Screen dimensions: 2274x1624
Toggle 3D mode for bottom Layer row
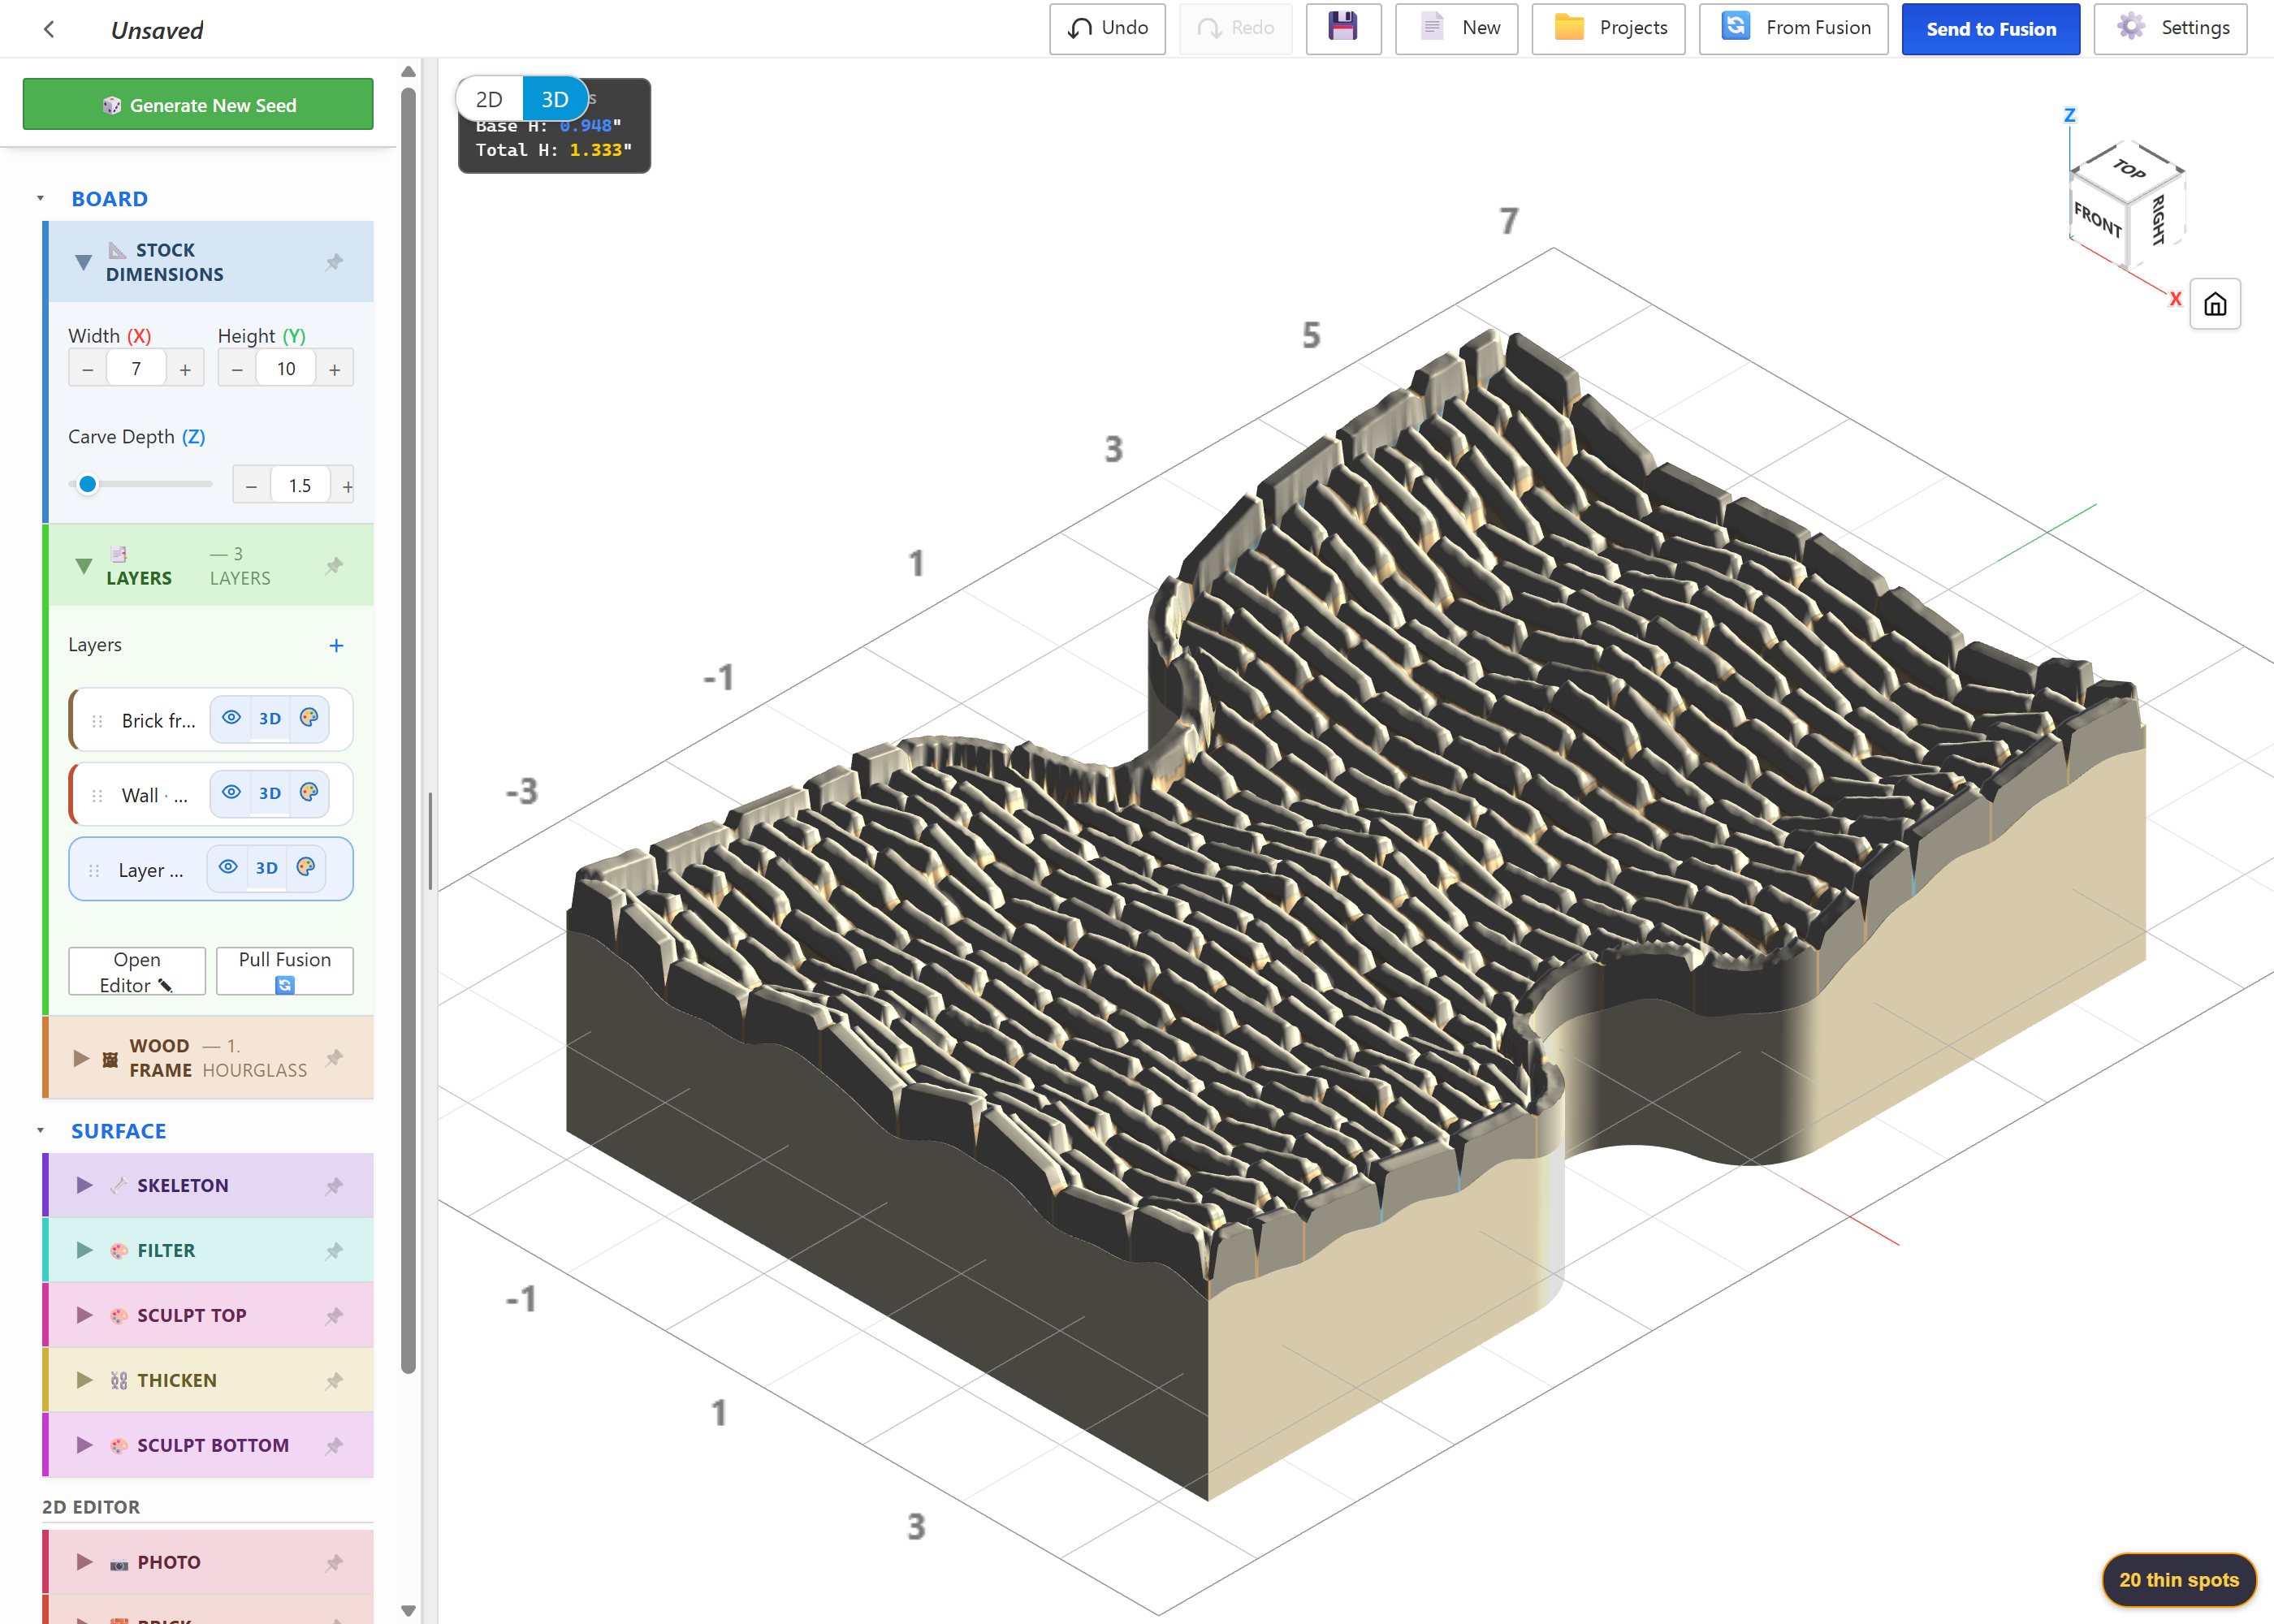click(x=266, y=869)
